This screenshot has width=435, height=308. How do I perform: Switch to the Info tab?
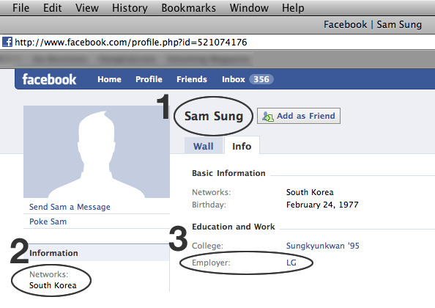pos(242,146)
